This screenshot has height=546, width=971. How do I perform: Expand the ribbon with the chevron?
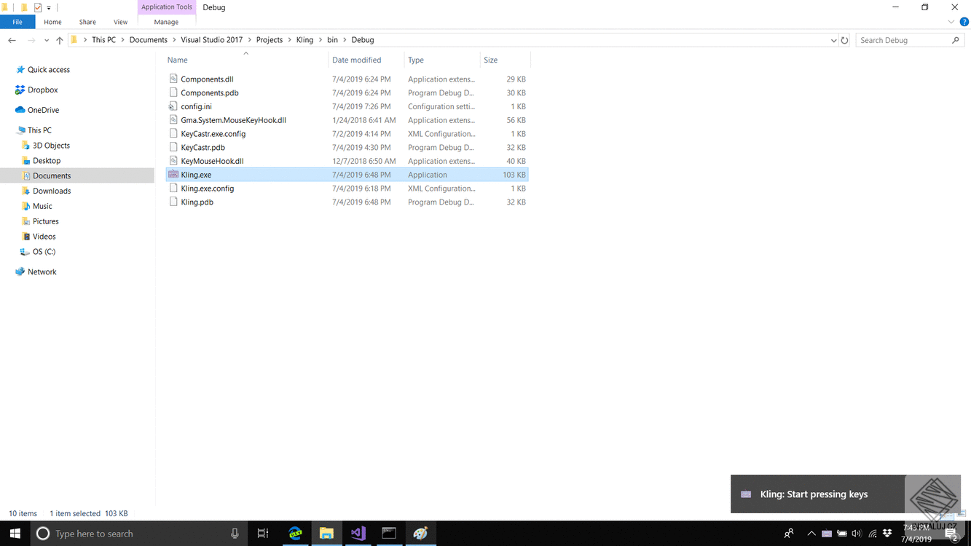(951, 23)
